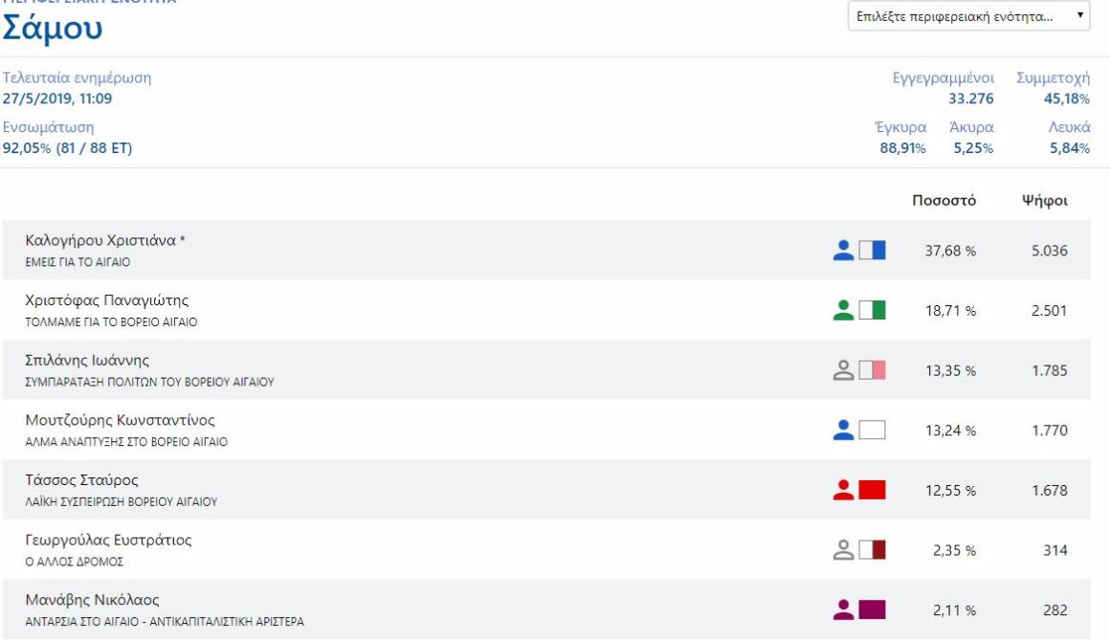Click the valid ballots value 88,91%
The height and width of the screenshot is (641, 1110).
pyautogui.click(x=902, y=148)
